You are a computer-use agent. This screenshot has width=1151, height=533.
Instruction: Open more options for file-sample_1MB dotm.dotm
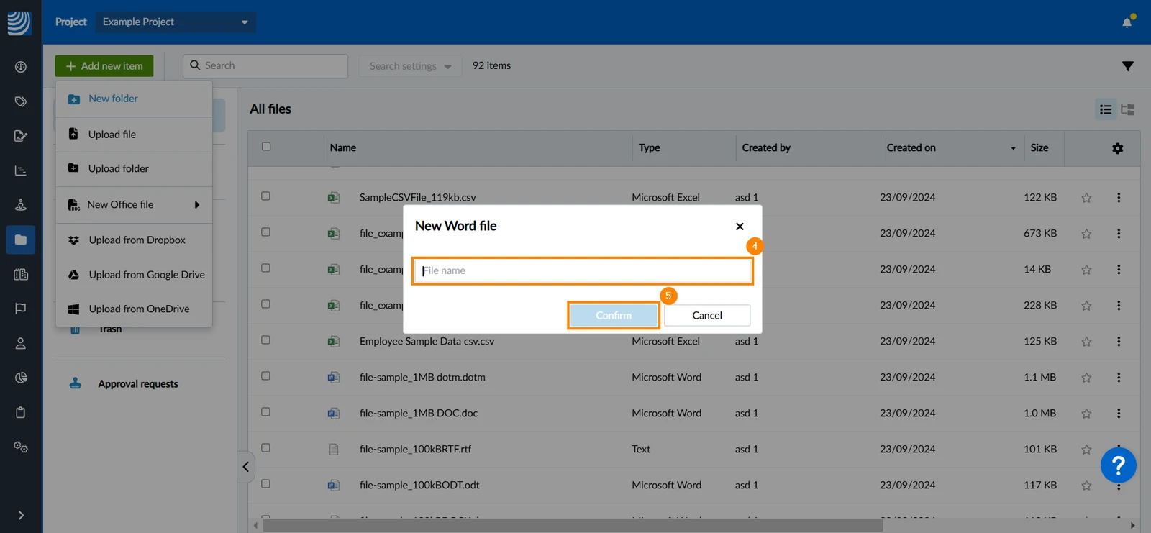coord(1119,377)
